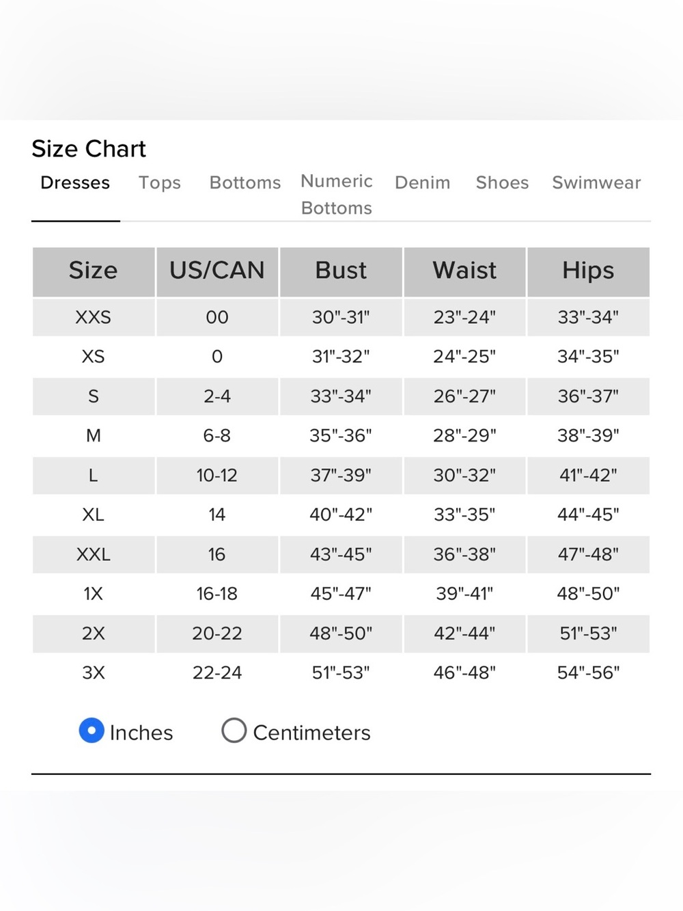
Task: Click the Bust column header
Action: click(x=341, y=271)
